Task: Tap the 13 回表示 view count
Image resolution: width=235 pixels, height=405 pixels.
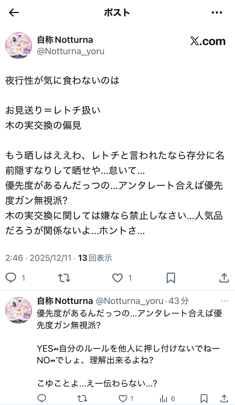Action: point(95,258)
